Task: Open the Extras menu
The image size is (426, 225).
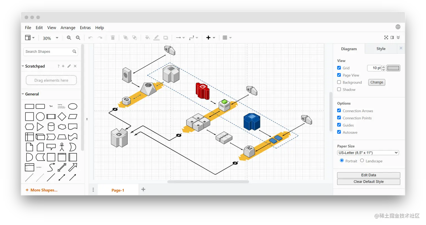Action: tap(85, 28)
